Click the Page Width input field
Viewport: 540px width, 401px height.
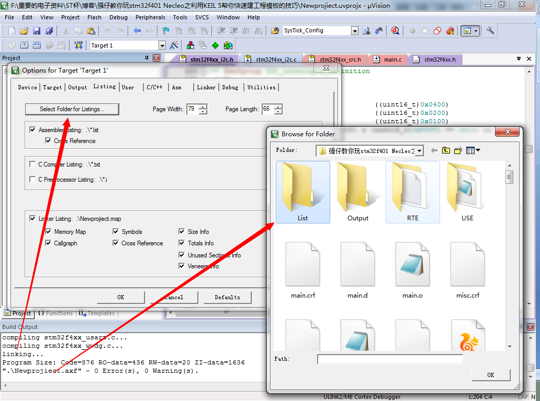[x=193, y=109]
